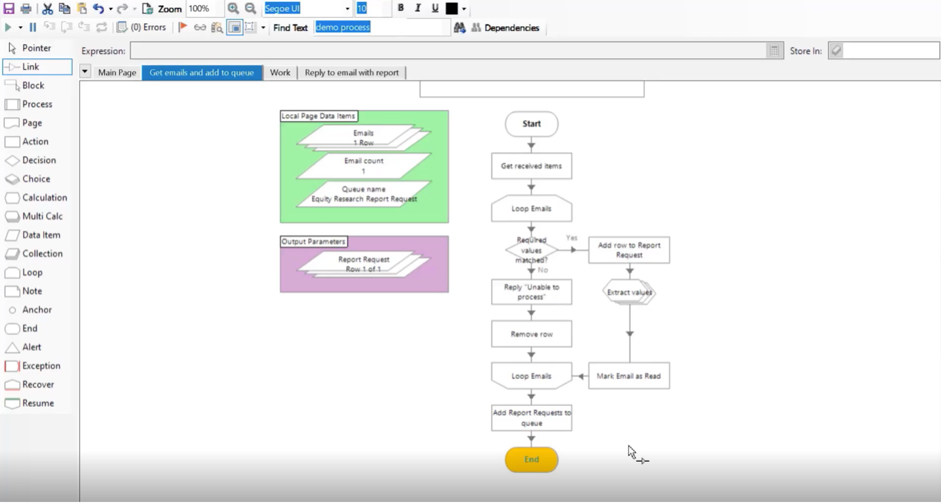Toggle the full screen view icon
Image resolution: width=941 pixels, height=504 pixels.
coord(235,28)
